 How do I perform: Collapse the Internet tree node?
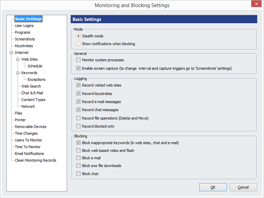tap(11, 53)
